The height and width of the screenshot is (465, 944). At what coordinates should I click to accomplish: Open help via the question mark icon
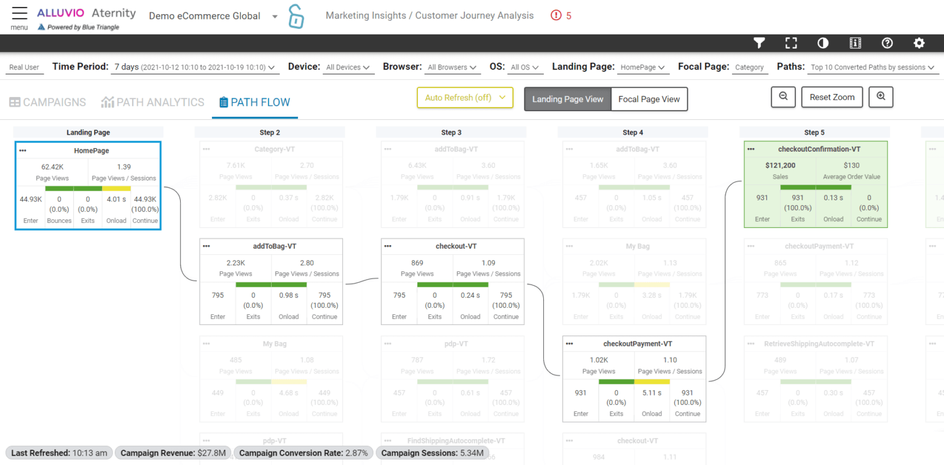click(887, 43)
